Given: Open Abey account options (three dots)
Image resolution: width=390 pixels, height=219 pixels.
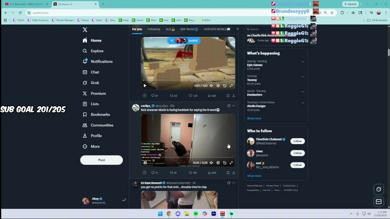Looking at the screenshot, I should [x=124, y=200].
